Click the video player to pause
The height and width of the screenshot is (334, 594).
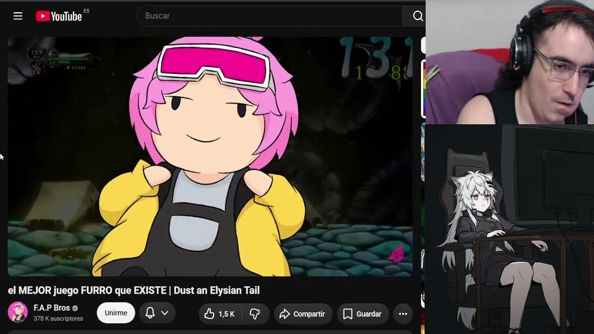point(210,157)
